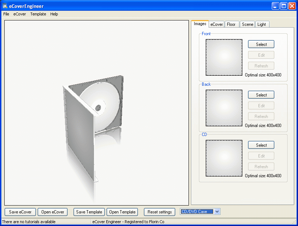This screenshot has width=298, height=226.
Task: Select an image for the Back cover
Action: pyautogui.click(x=261, y=95)
